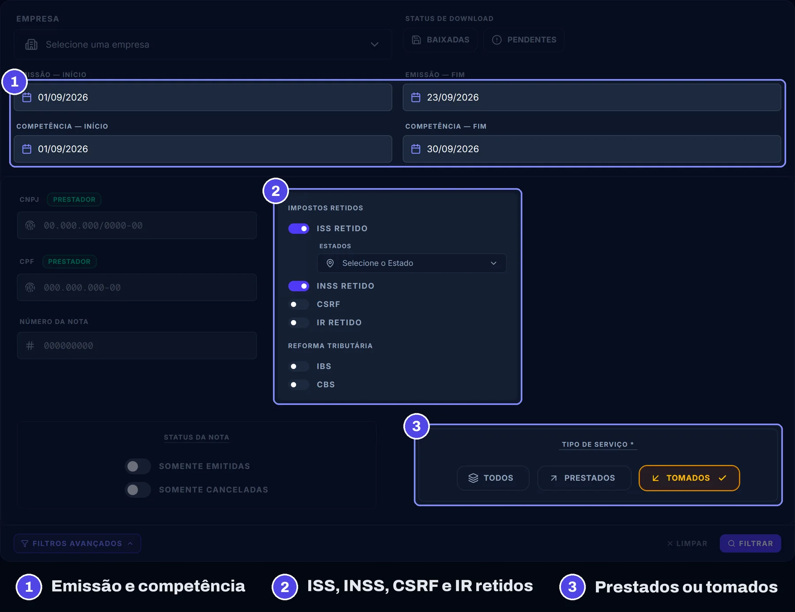
Task: Click the fingerprint icon in CPF field
Action: (x=30, y=288)
